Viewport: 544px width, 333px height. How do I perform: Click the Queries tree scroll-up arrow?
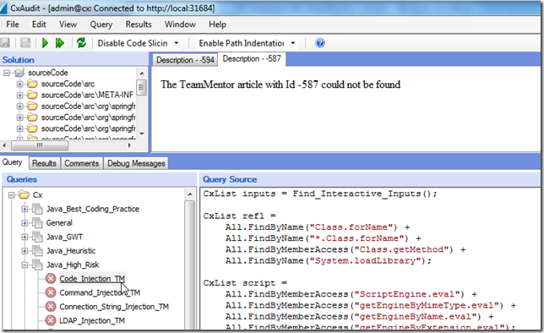(190, 194)
